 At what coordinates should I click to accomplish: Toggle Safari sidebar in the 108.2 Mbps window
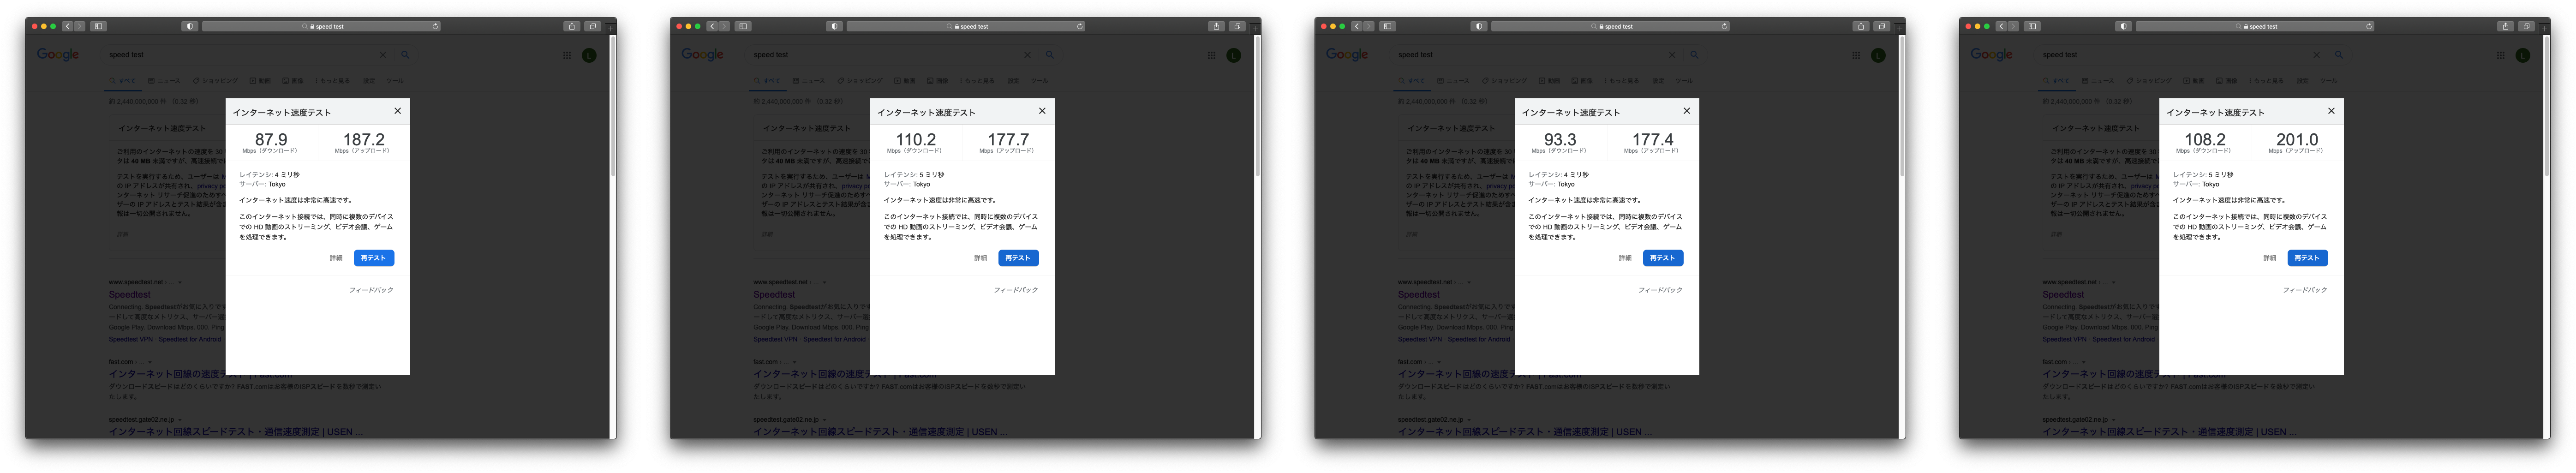click(x=2032, y=26)
